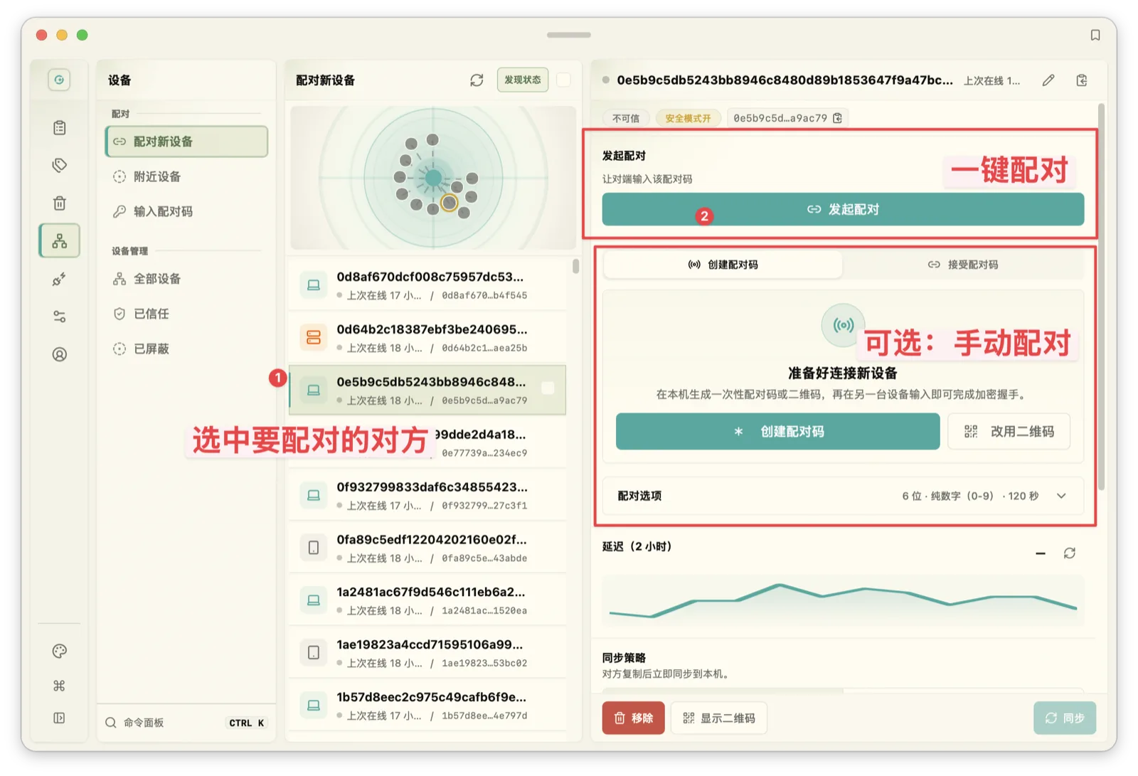Image resolution: width=1138 pixels, height=776 pixels.
Task: Click the command key shortcut icon in sidebar
Action: click(x=60, y=686)
